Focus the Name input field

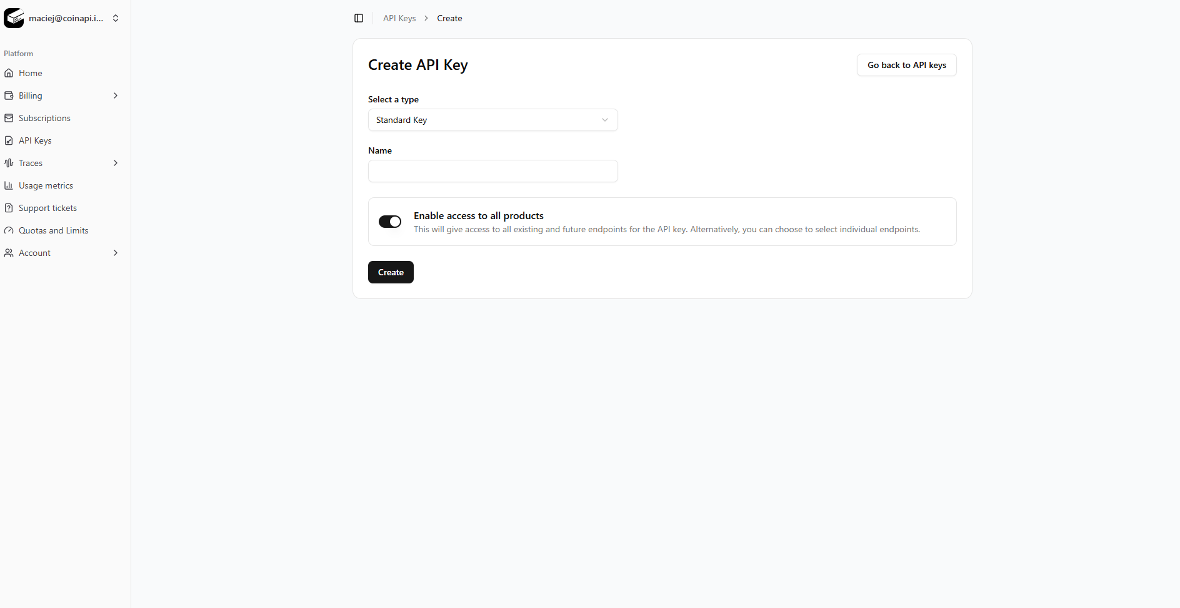pyautogui.click(x=492, y=171)
